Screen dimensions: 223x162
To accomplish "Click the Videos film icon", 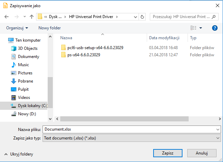I will tap(14, 98).
